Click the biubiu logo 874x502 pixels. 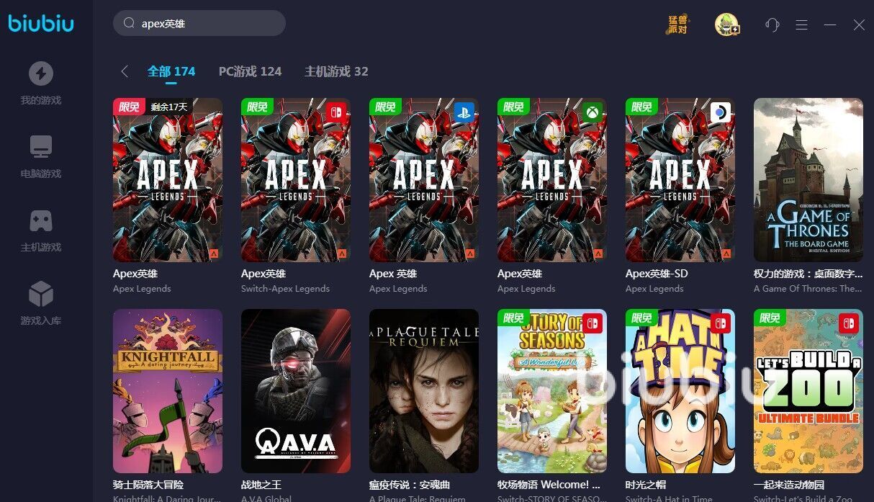click(41, 24)
